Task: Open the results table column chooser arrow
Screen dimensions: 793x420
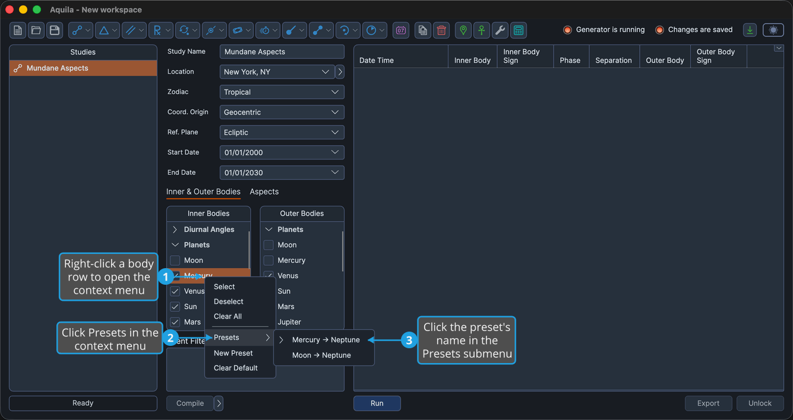Action: point(779,49)
